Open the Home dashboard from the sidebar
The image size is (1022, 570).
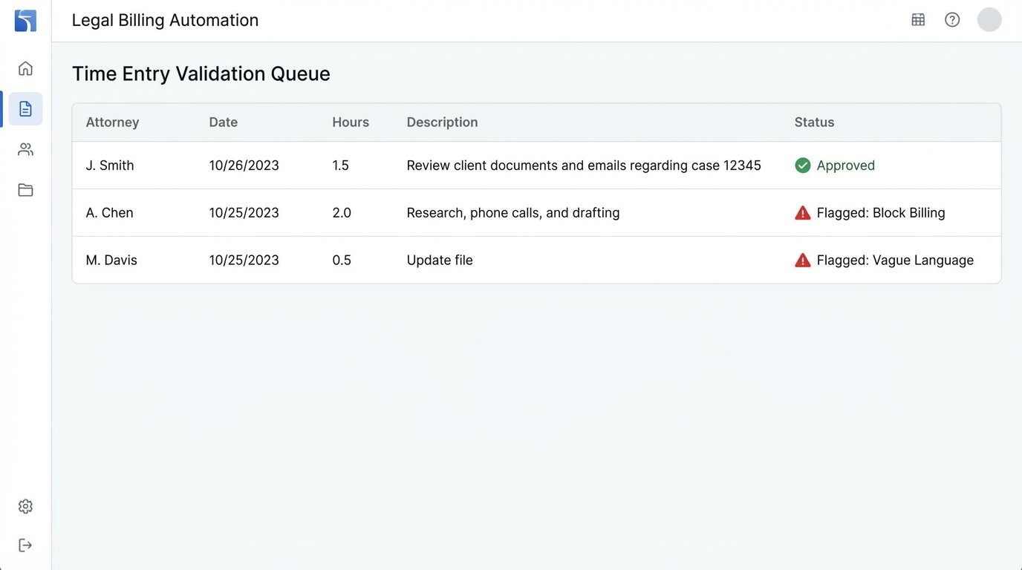(x=25, y=68)
